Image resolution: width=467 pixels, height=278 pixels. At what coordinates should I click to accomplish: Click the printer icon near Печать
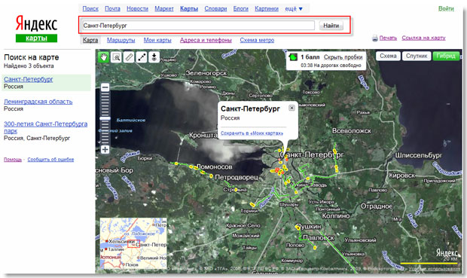(375, 38)
